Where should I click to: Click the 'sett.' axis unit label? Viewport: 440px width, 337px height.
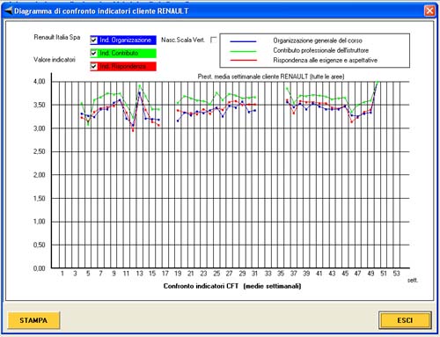[413, 280]
